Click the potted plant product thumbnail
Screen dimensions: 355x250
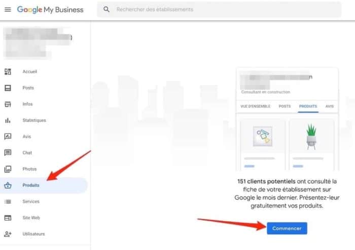[x=311, y=137]
